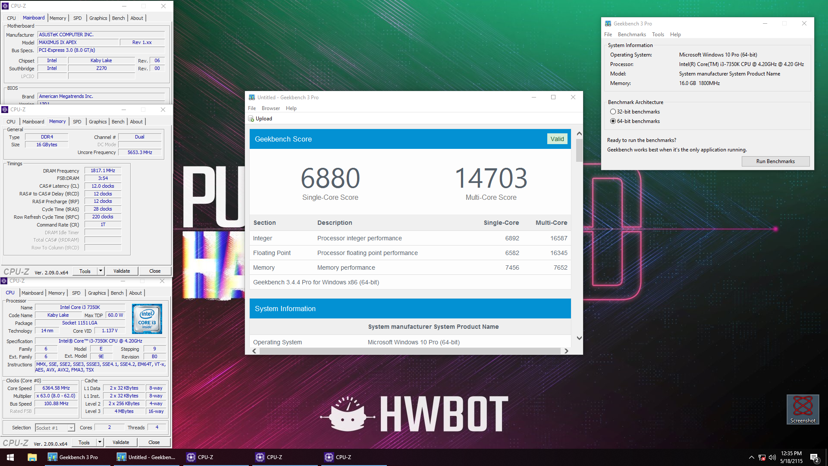Screen dimensions: 828x466
Task: Click the CPU-Z Mainboard window title icon
Action: (x=5, y=6)
